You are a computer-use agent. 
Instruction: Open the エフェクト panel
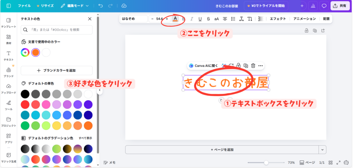click(278, 19)
